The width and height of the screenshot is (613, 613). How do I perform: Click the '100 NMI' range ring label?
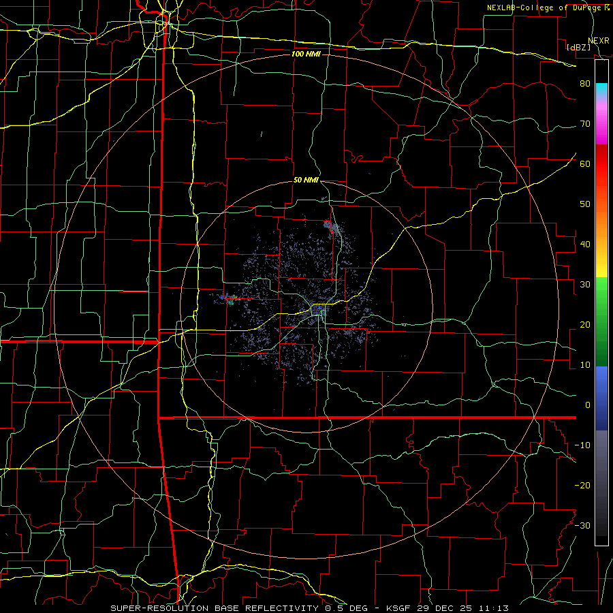306,54
